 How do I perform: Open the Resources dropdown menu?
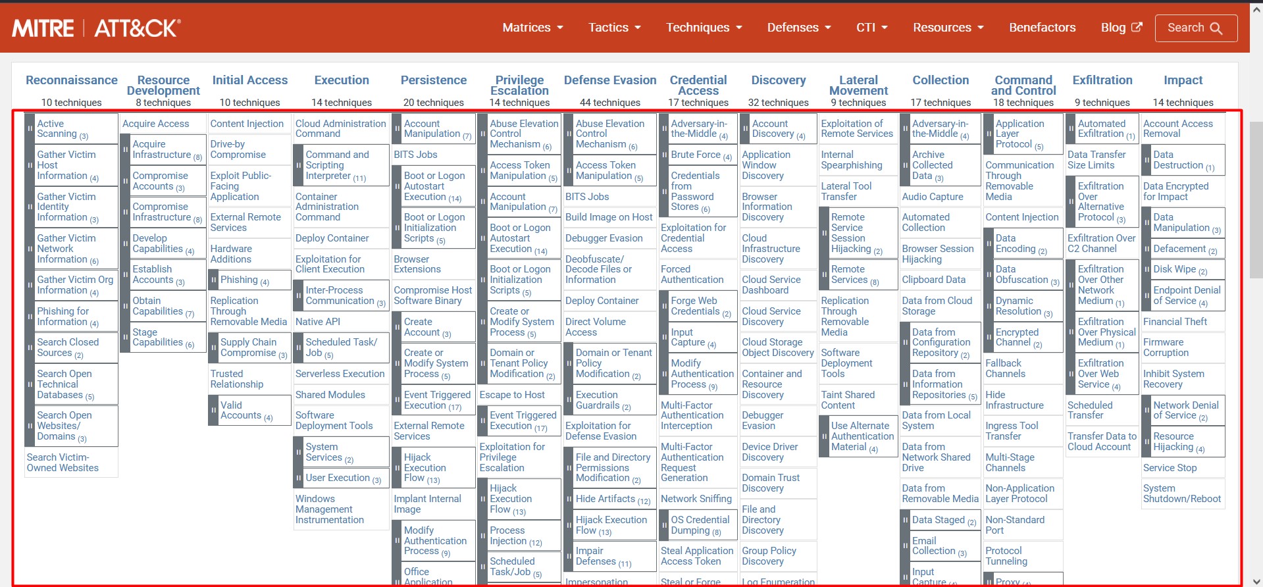[948, 28]
